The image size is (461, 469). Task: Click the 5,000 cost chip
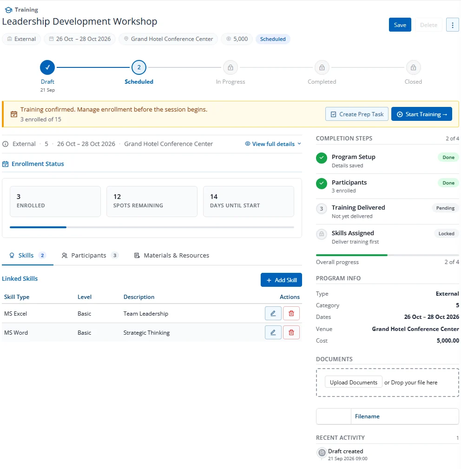[x=237, y=39]
